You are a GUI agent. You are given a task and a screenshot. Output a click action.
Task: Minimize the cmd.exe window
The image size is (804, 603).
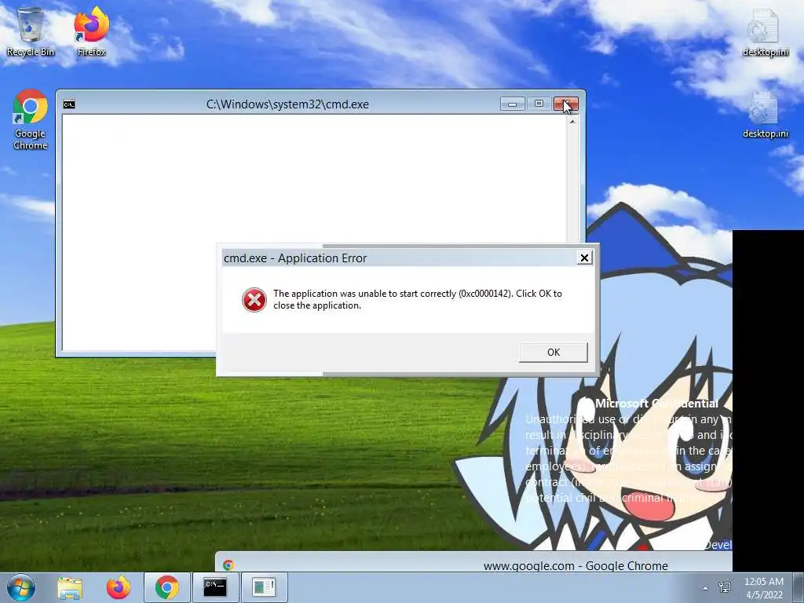(x=512, y=104)
